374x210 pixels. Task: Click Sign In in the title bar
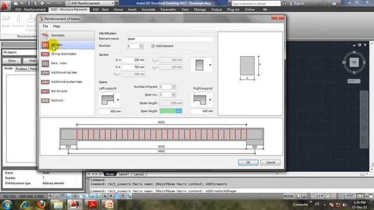297,3
